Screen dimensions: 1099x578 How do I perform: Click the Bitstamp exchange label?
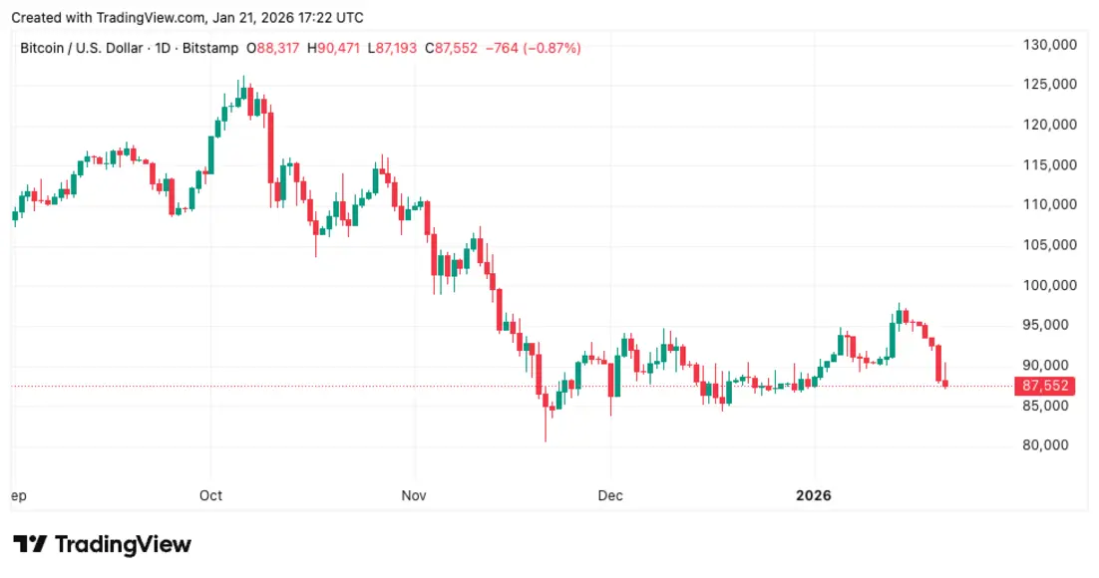coord(210,49)
